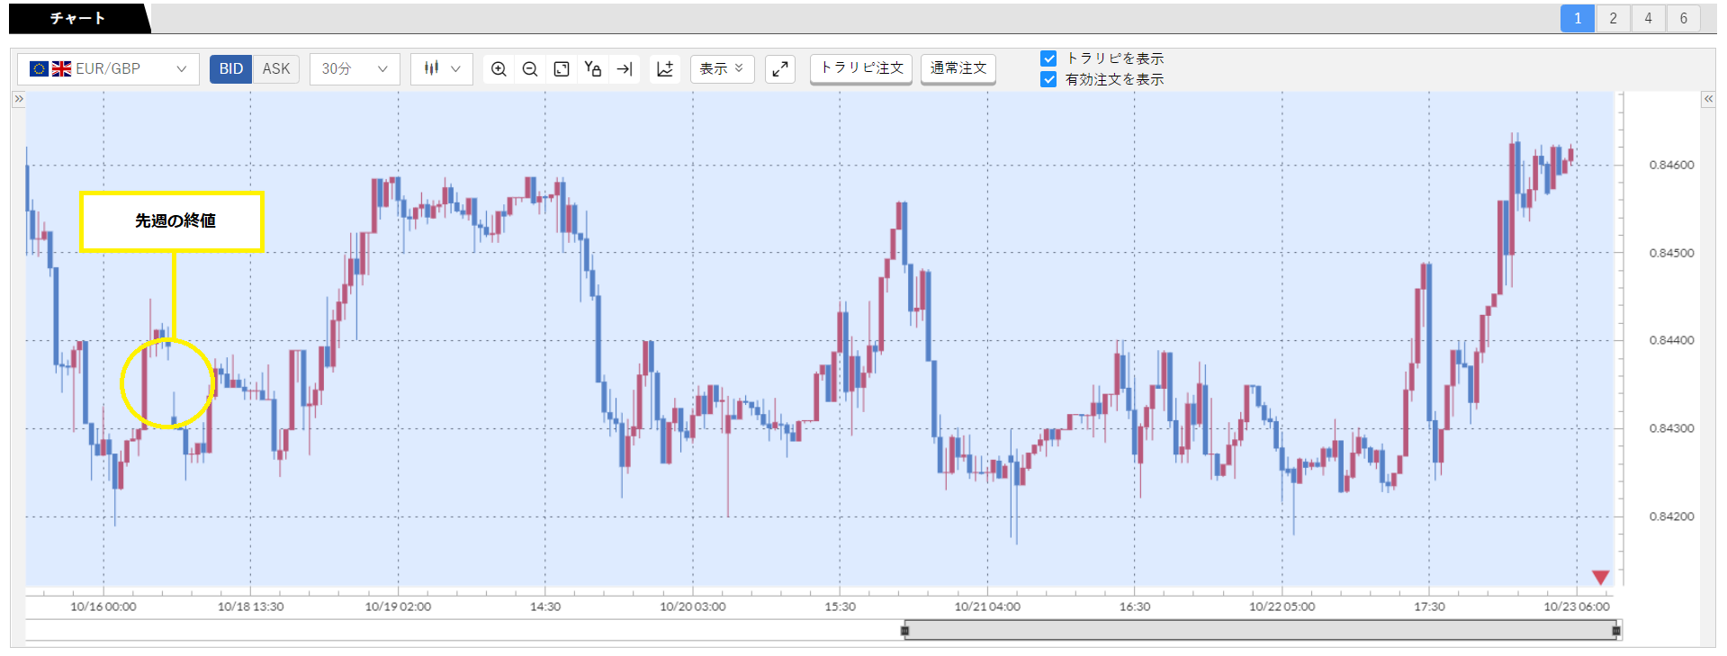This screenshot has width=1727, height=656.
Task: Toggle 有効注文を表示 checkbox
Action: pos(1048,79)
